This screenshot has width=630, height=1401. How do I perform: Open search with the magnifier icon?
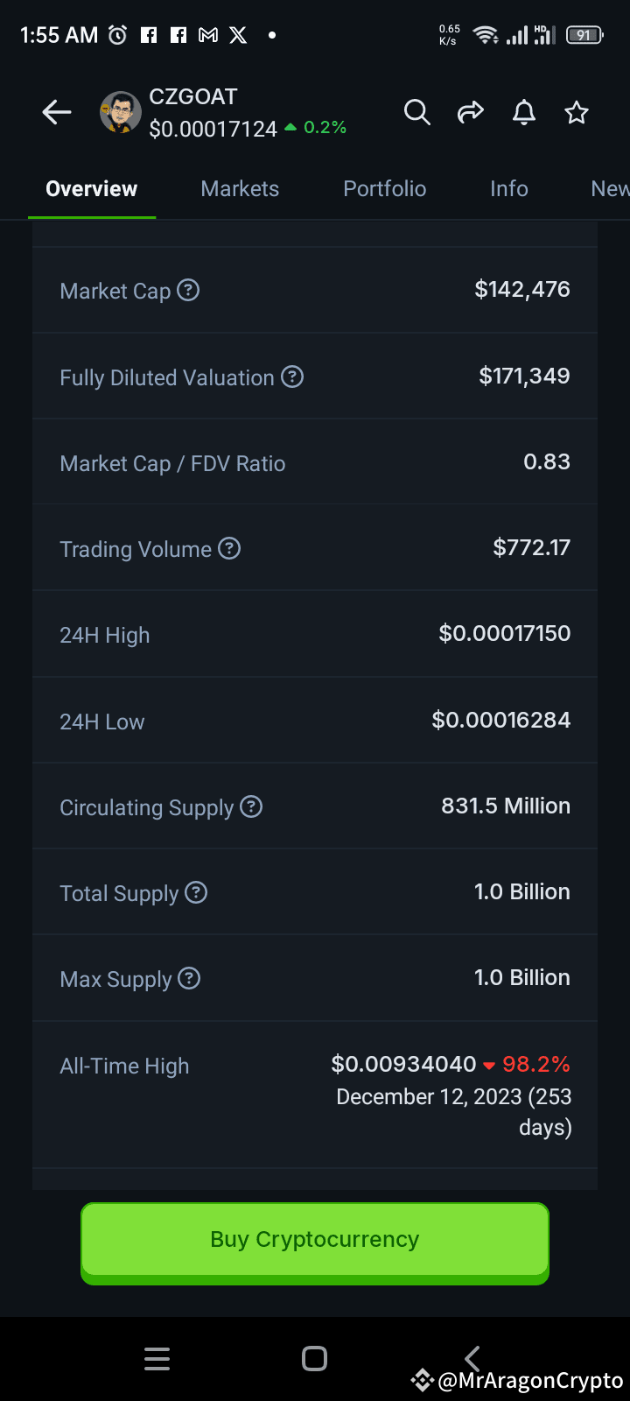(417, 112)
